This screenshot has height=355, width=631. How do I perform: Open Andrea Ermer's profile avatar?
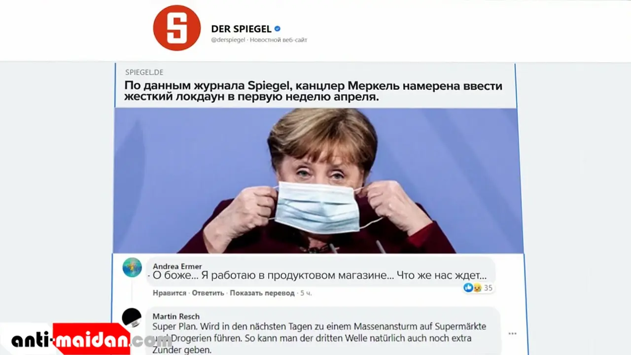click(132, 267)
